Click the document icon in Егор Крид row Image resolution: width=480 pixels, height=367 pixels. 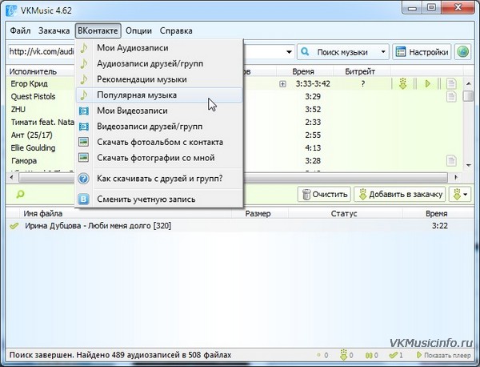[x=451, y=83]
